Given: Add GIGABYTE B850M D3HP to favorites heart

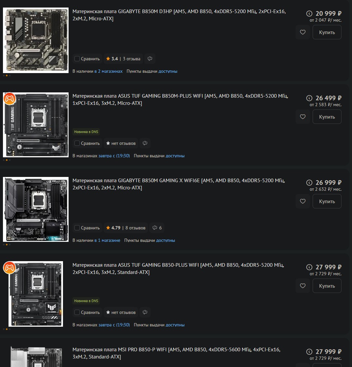Looking at the screenshot, I should click(302, 32).
